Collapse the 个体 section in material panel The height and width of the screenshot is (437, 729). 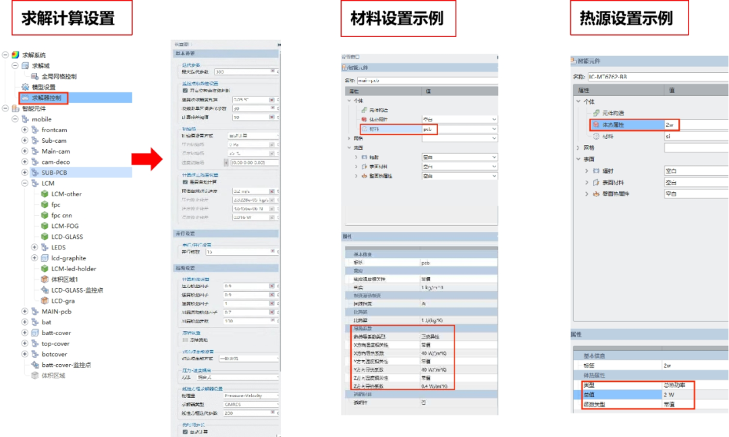tap(348, 100)
